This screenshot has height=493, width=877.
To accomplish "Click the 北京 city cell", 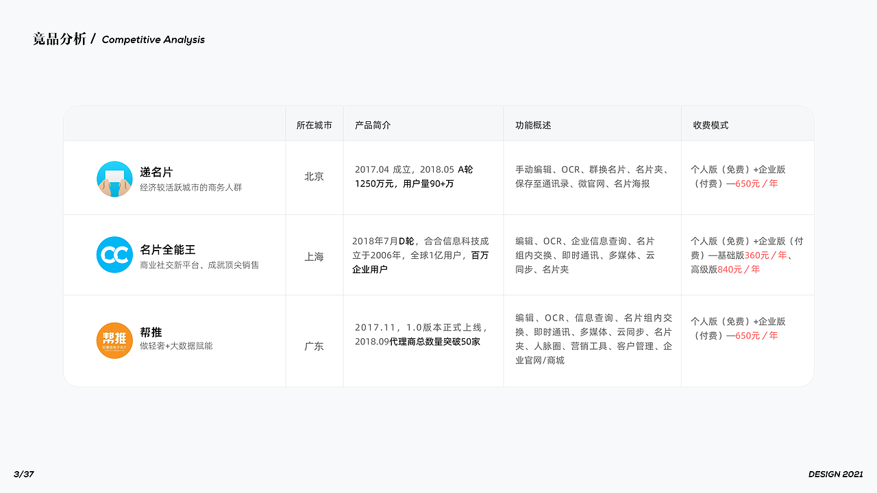I will (x=314, y=177).
